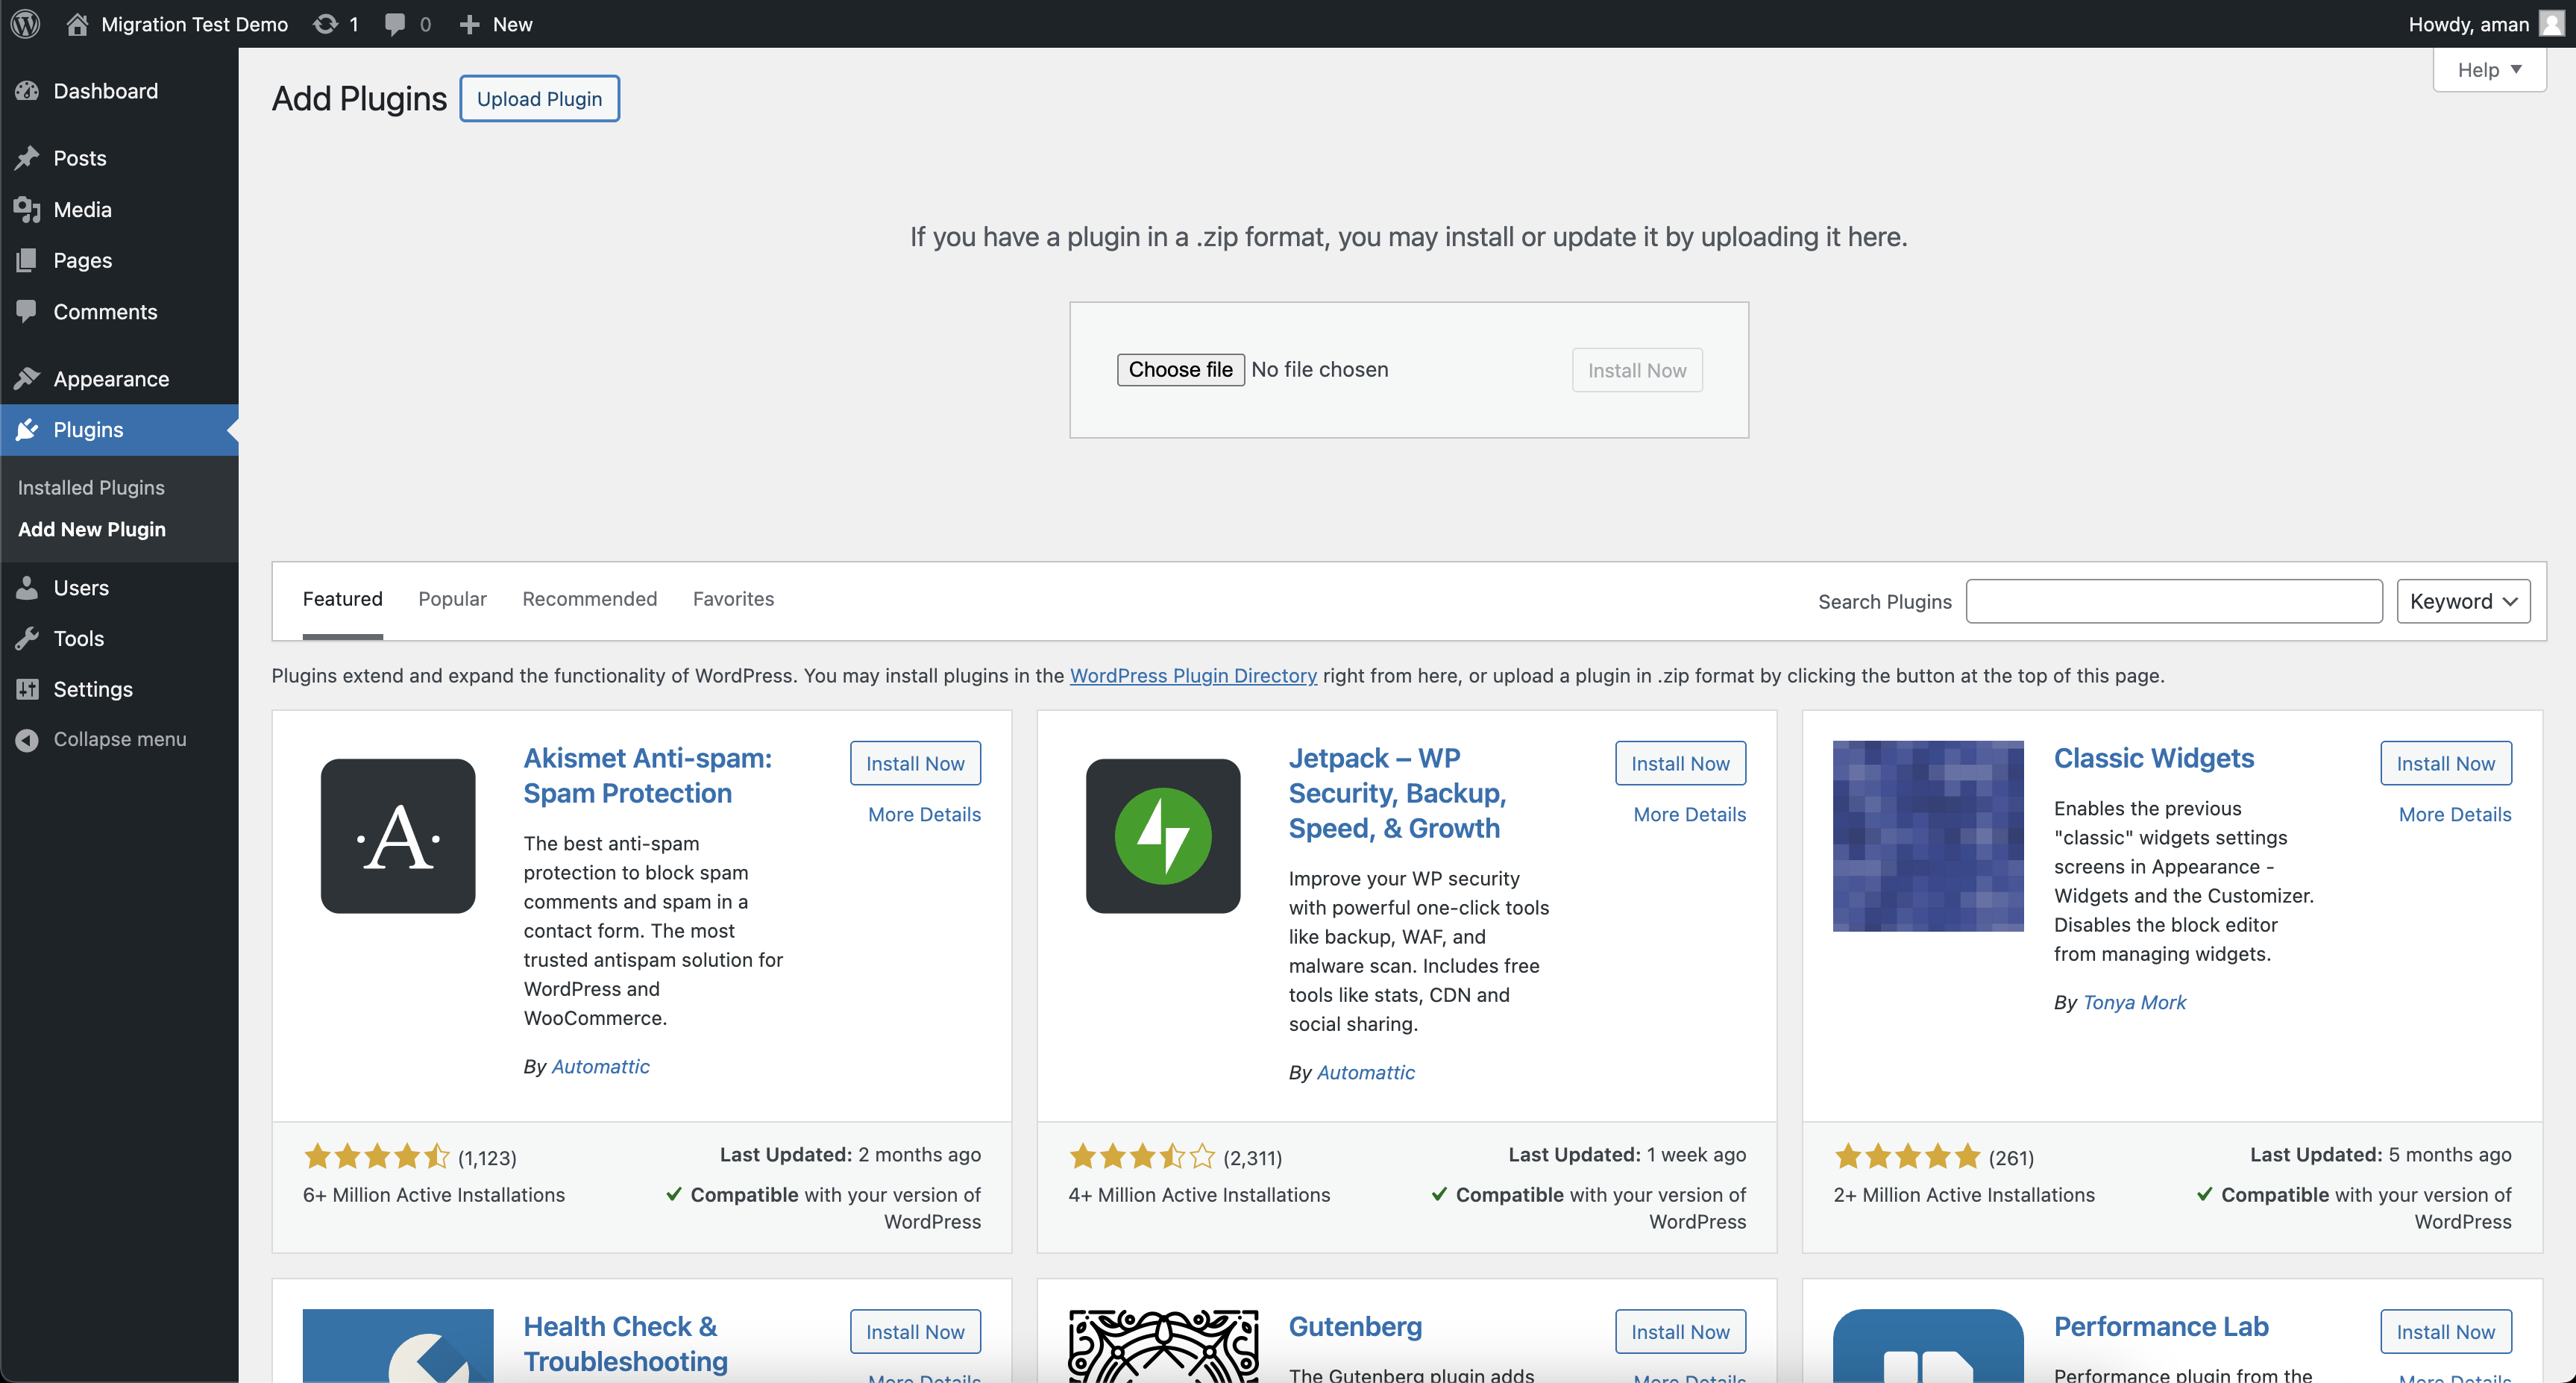This screenshot has height=1383, width=2576.
Task: Expand the Help dropdown
Action: [x=2489, y=70]
